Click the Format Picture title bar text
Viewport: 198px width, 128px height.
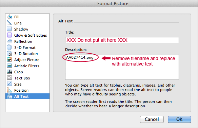(113, 3)
